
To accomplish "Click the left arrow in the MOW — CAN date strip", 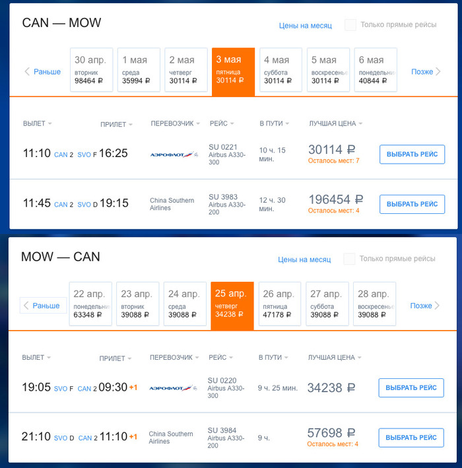I will point(26,306).
